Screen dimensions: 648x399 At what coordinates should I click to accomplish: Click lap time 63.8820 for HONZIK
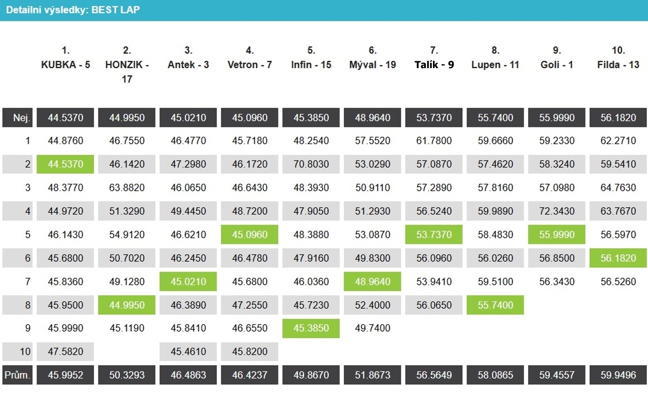click(127, 187)
